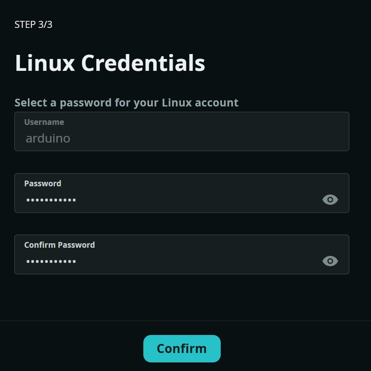The height and width of the screenshot is (371, 371).
Task: Click the Linux Credentials heading
Action: [110, 63]
